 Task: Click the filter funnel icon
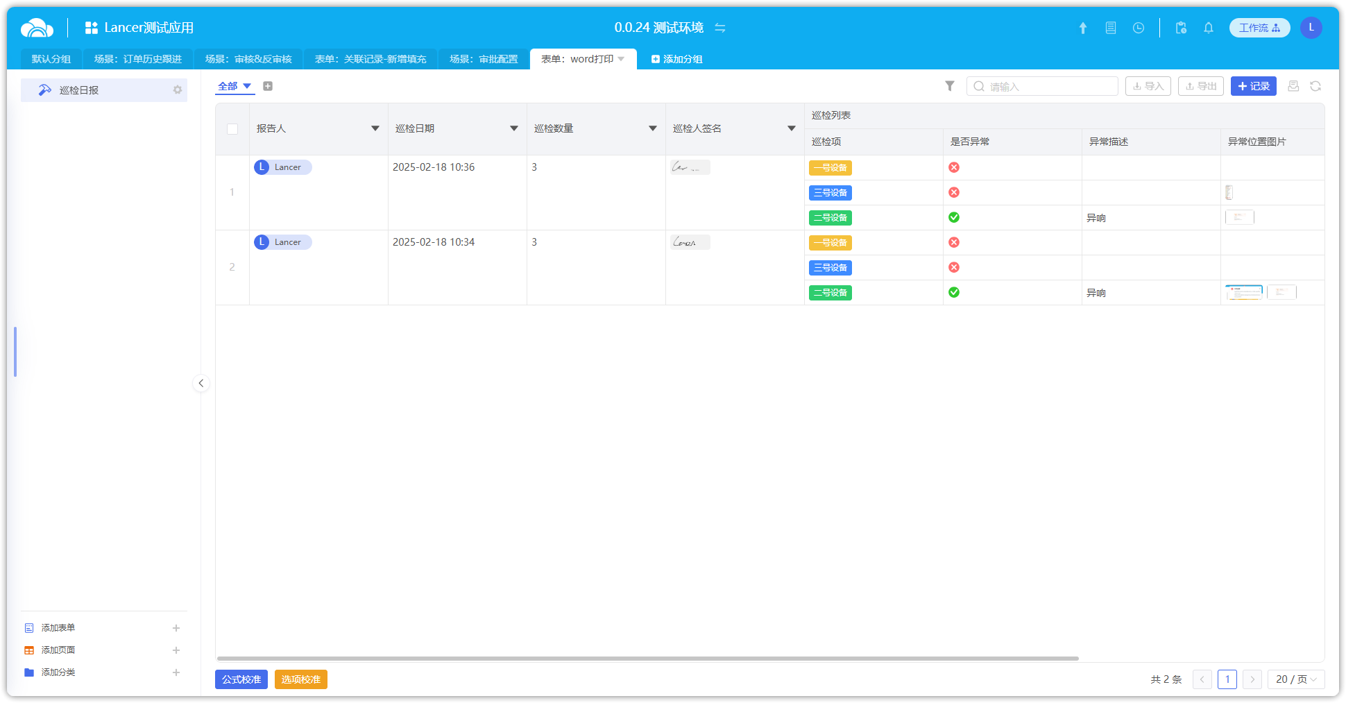(950, 86)
